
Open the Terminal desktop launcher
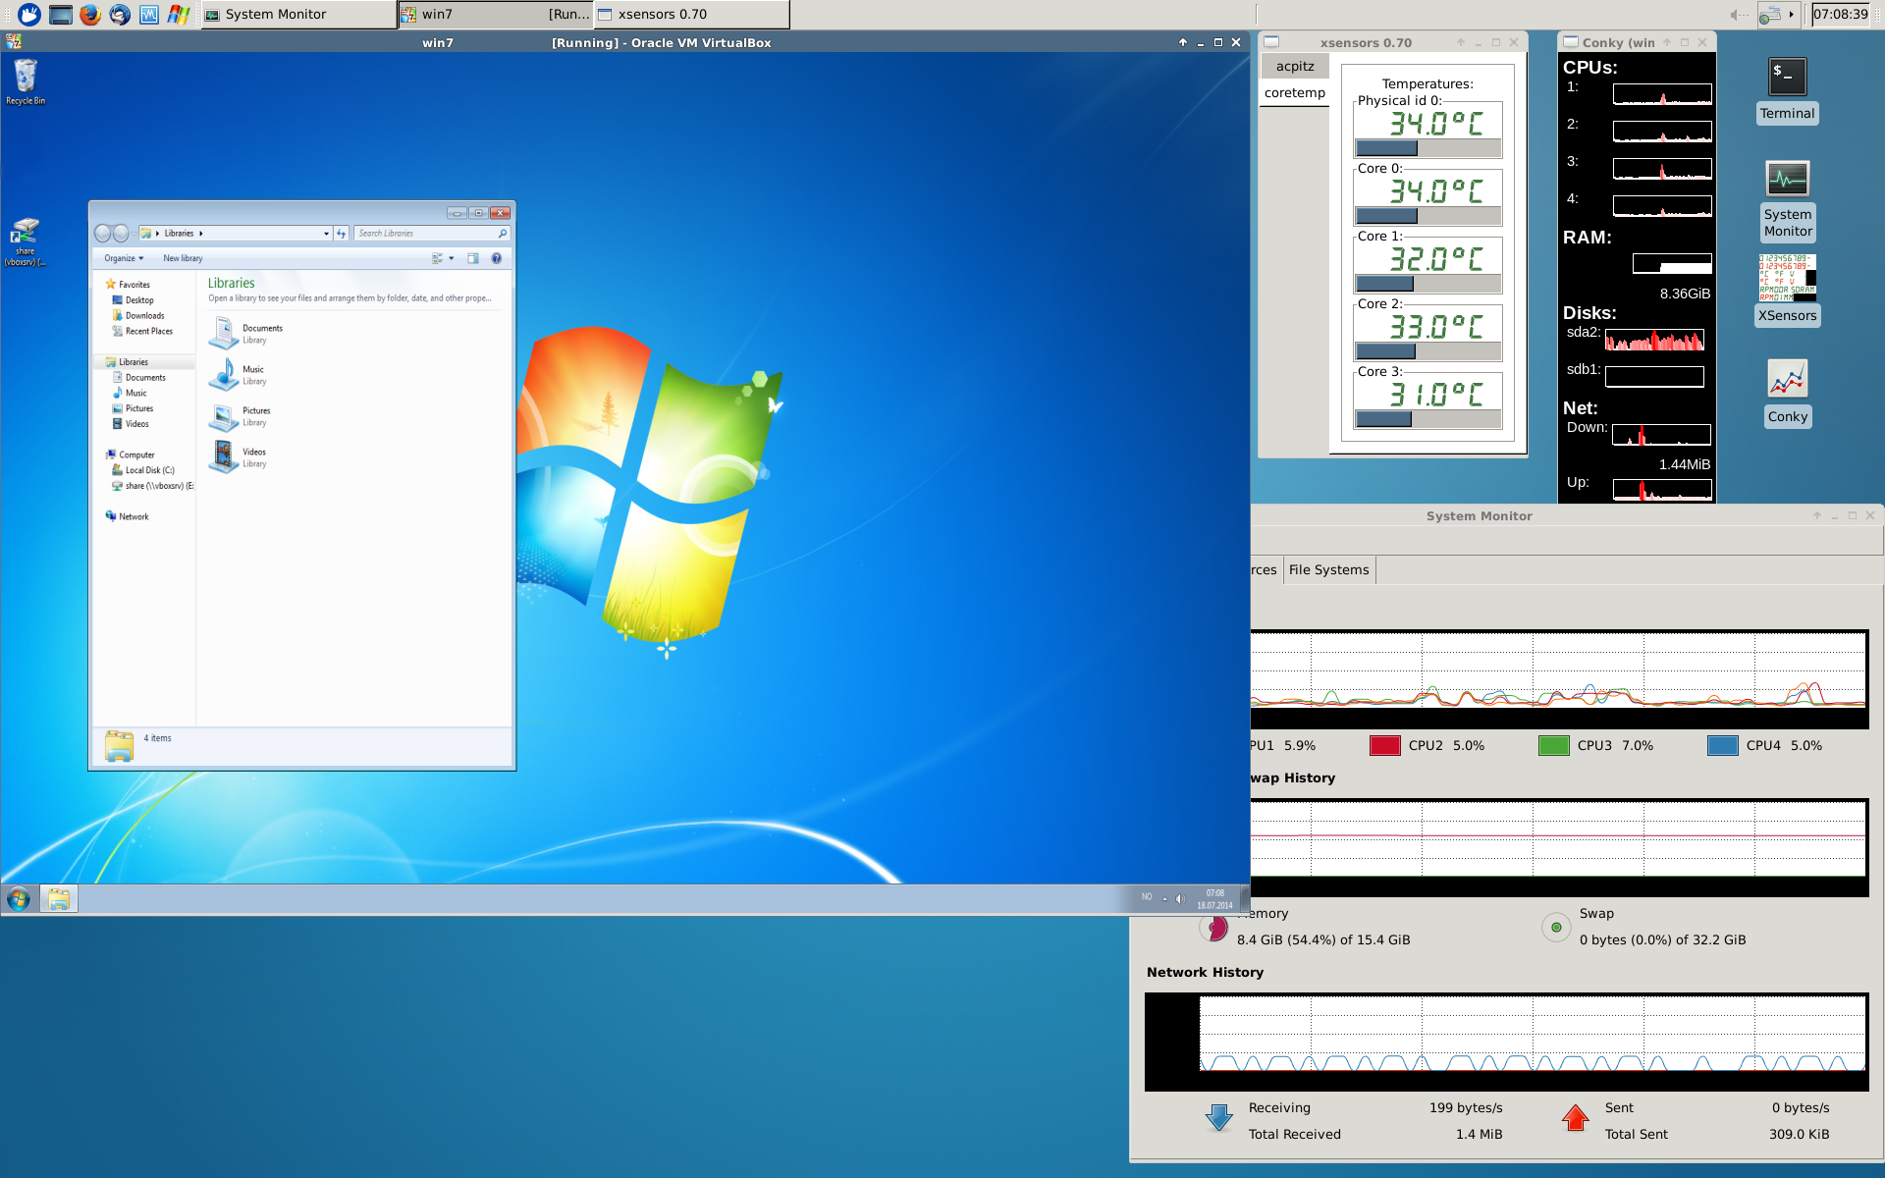[1787, 78]
